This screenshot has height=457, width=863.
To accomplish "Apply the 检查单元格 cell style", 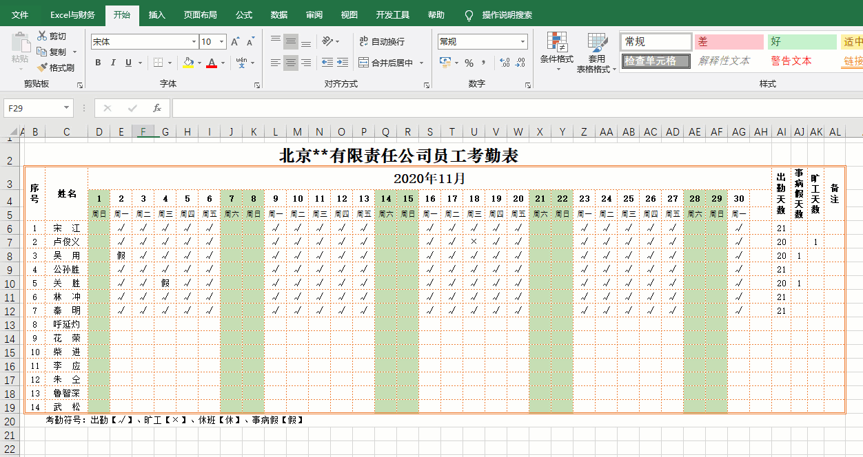I will click(656, 61).
